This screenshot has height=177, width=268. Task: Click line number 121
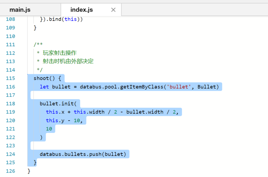(x=10, y=129)
